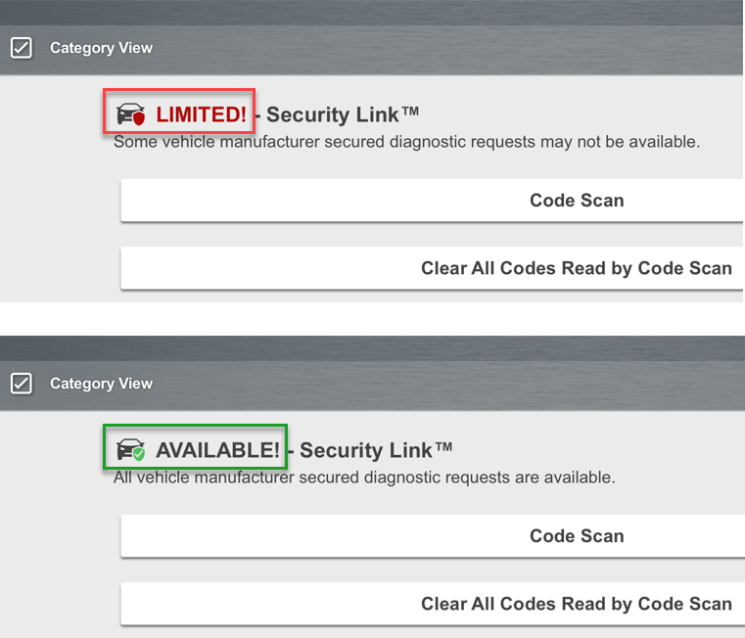The image size is (745, 638).
Task: Click the AVAILABLE! status text
Action: [217, 450]
